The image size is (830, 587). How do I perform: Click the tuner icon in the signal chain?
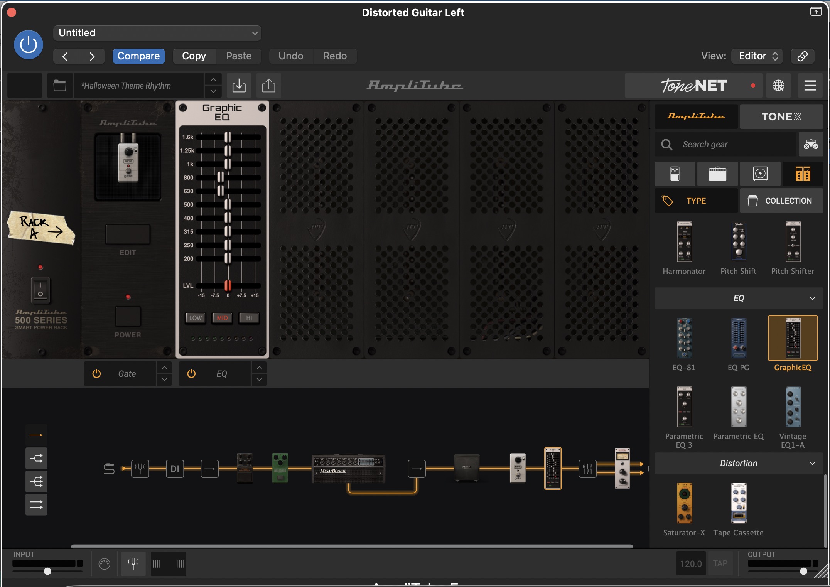click(140, 469)
